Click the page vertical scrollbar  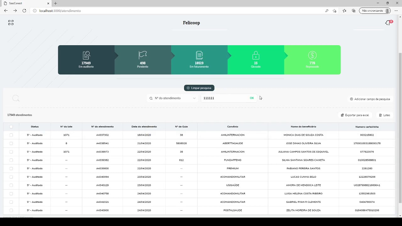(400, 128)
